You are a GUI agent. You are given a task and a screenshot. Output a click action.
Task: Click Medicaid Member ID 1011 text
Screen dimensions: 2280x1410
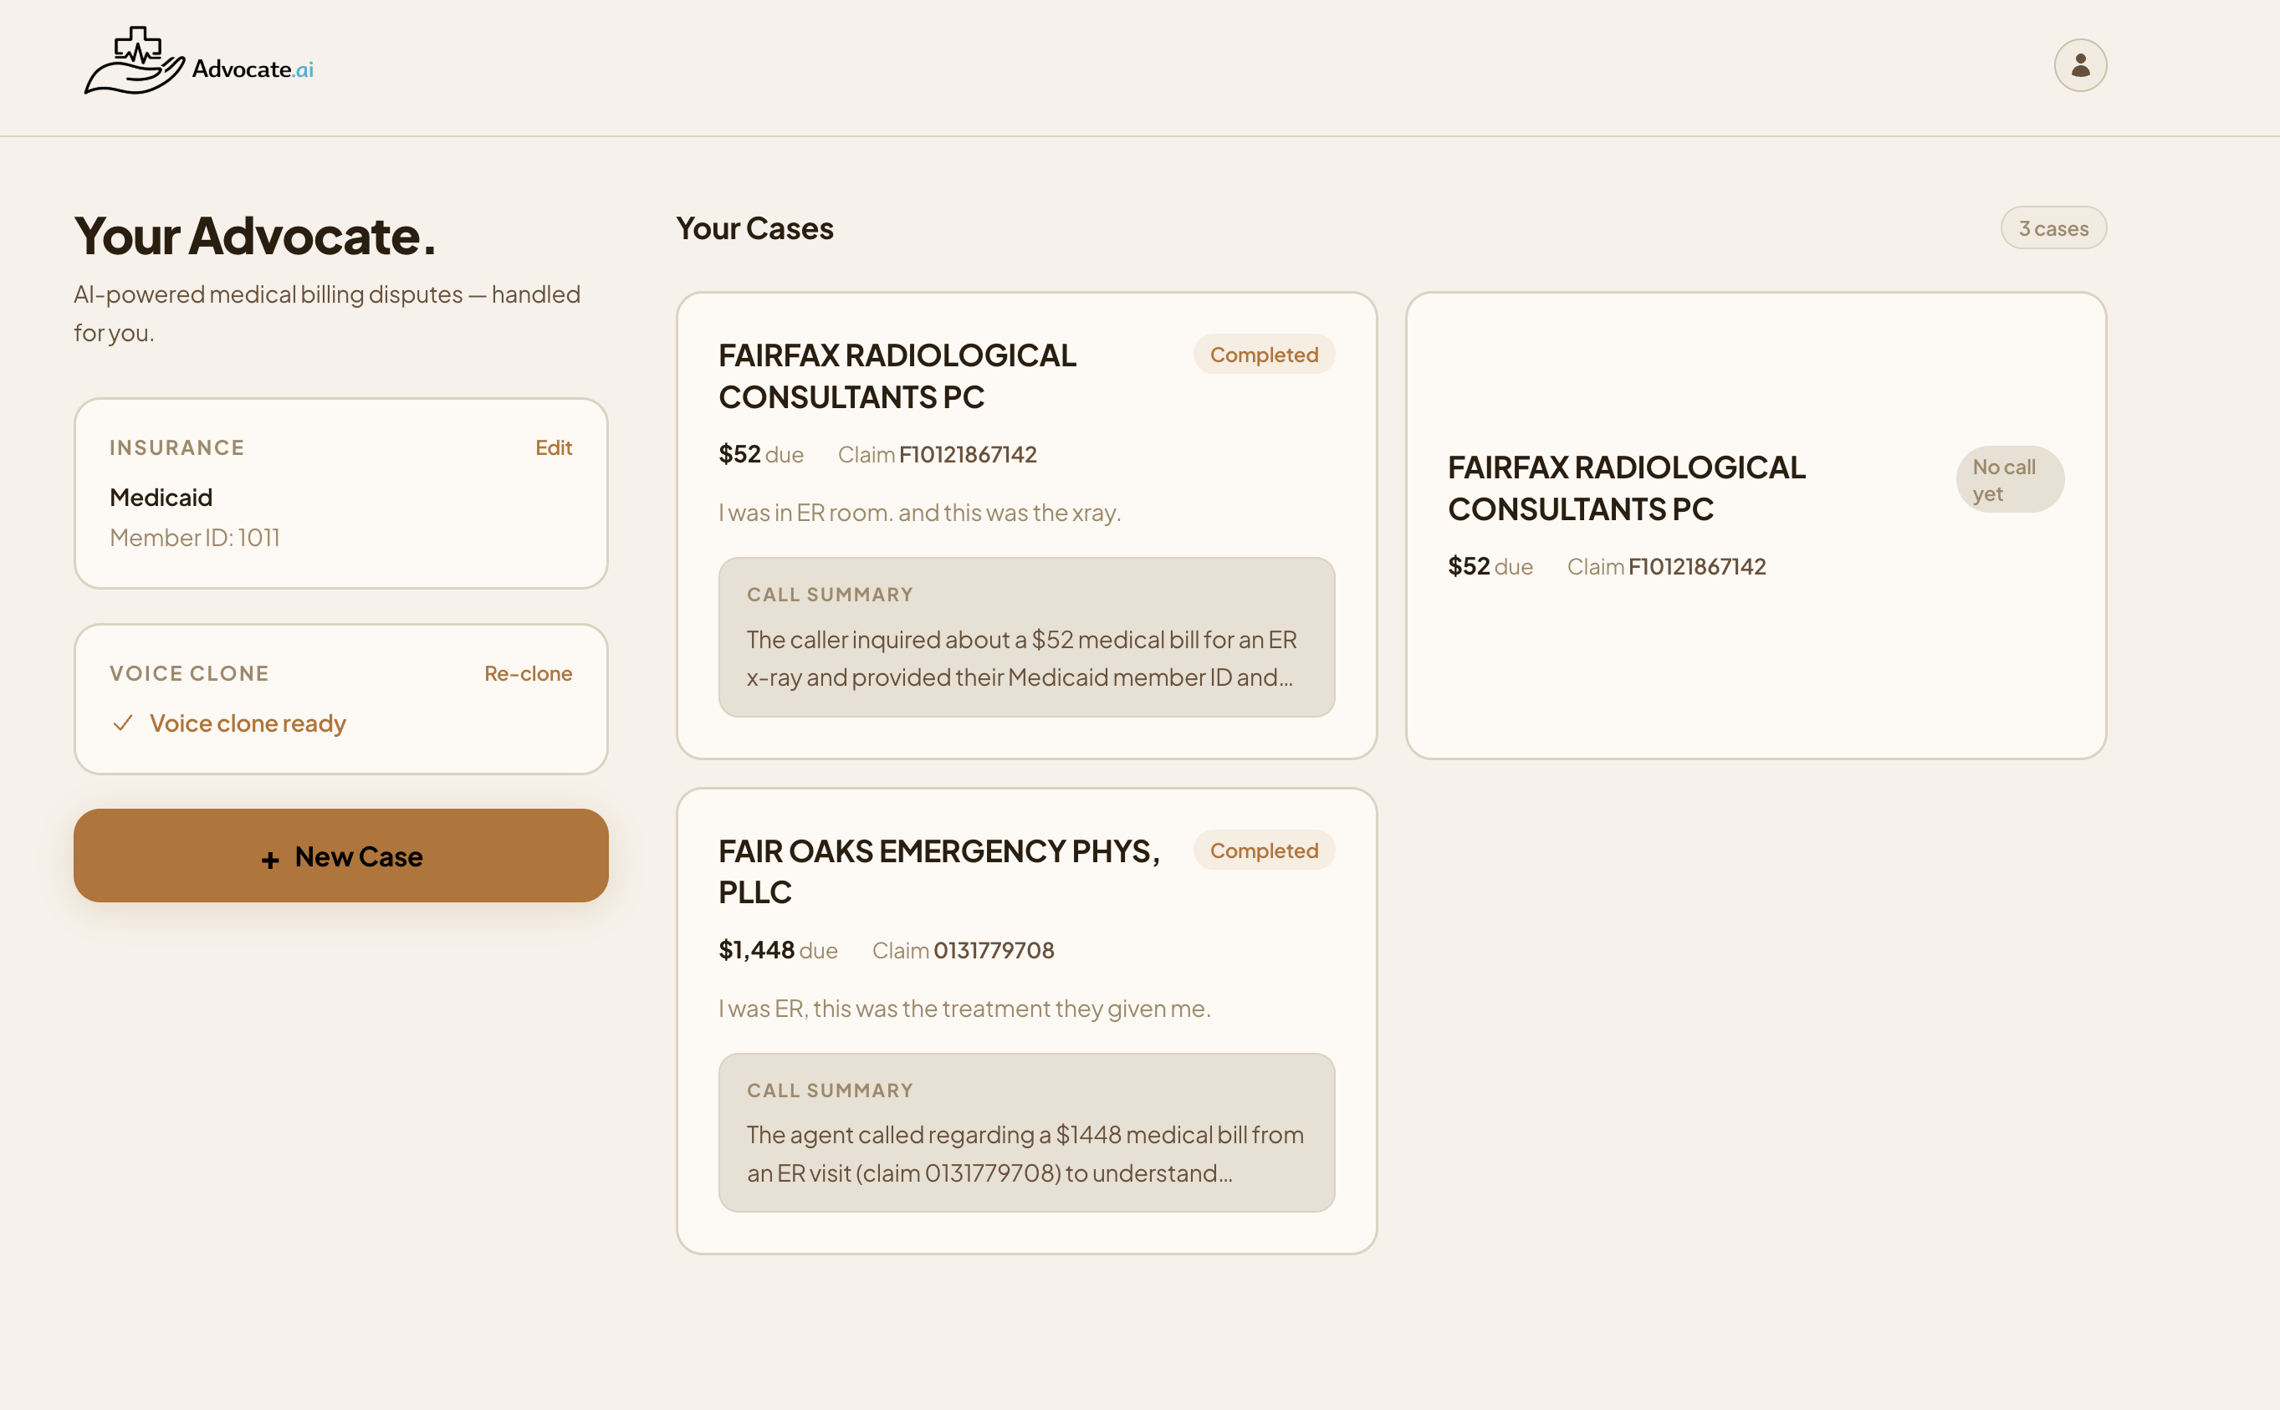pos(194,537)
